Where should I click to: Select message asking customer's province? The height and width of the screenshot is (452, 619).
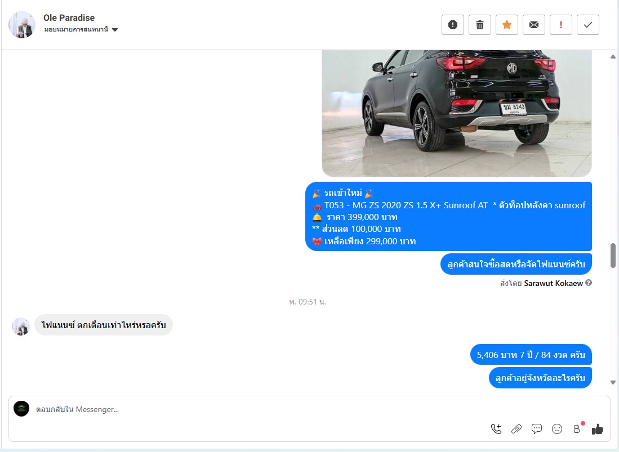pos(540,378)
